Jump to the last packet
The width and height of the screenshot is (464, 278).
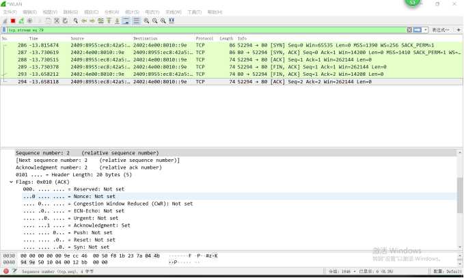(x=117, y=20)
